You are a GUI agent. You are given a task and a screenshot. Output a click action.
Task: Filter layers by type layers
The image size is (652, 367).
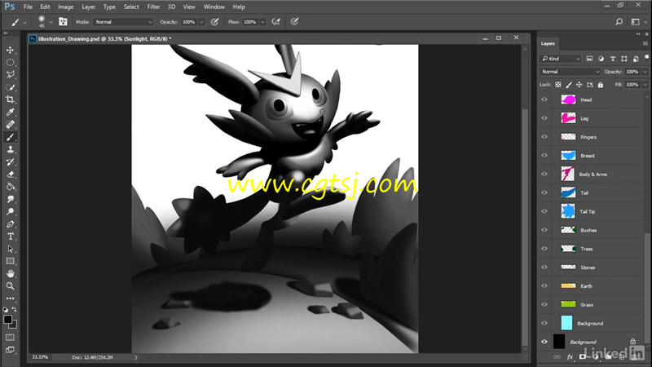pos(613,59)
